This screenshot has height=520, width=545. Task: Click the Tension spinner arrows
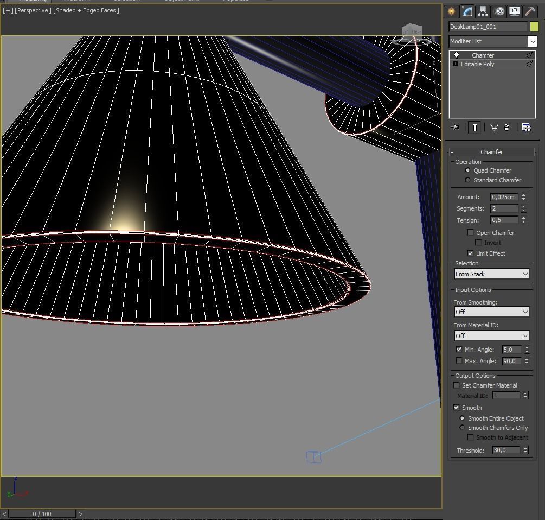click(x=523, y=220)
